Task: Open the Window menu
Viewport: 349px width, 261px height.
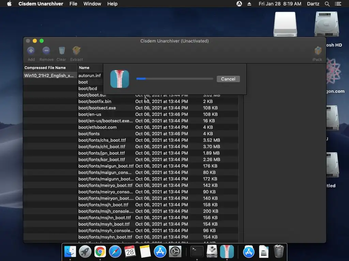Action: coord(92,4)
